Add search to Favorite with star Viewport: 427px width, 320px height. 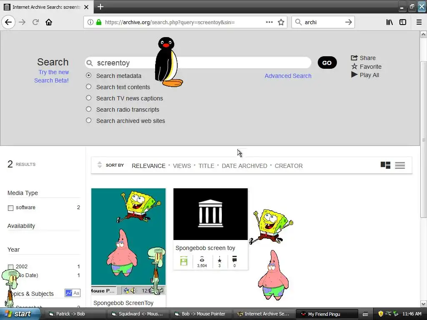pos(354,66)
